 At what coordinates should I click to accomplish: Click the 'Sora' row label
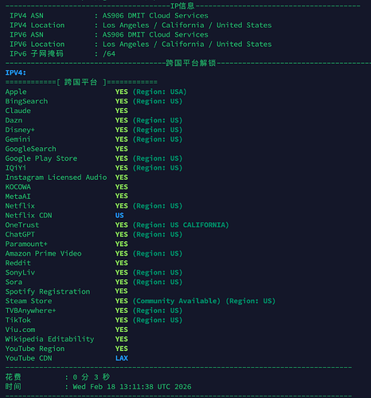[14, 282]
